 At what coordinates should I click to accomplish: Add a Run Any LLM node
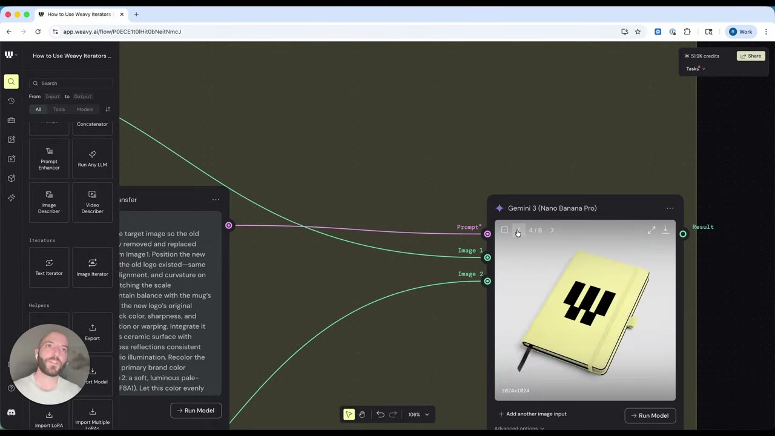[92, 159]
